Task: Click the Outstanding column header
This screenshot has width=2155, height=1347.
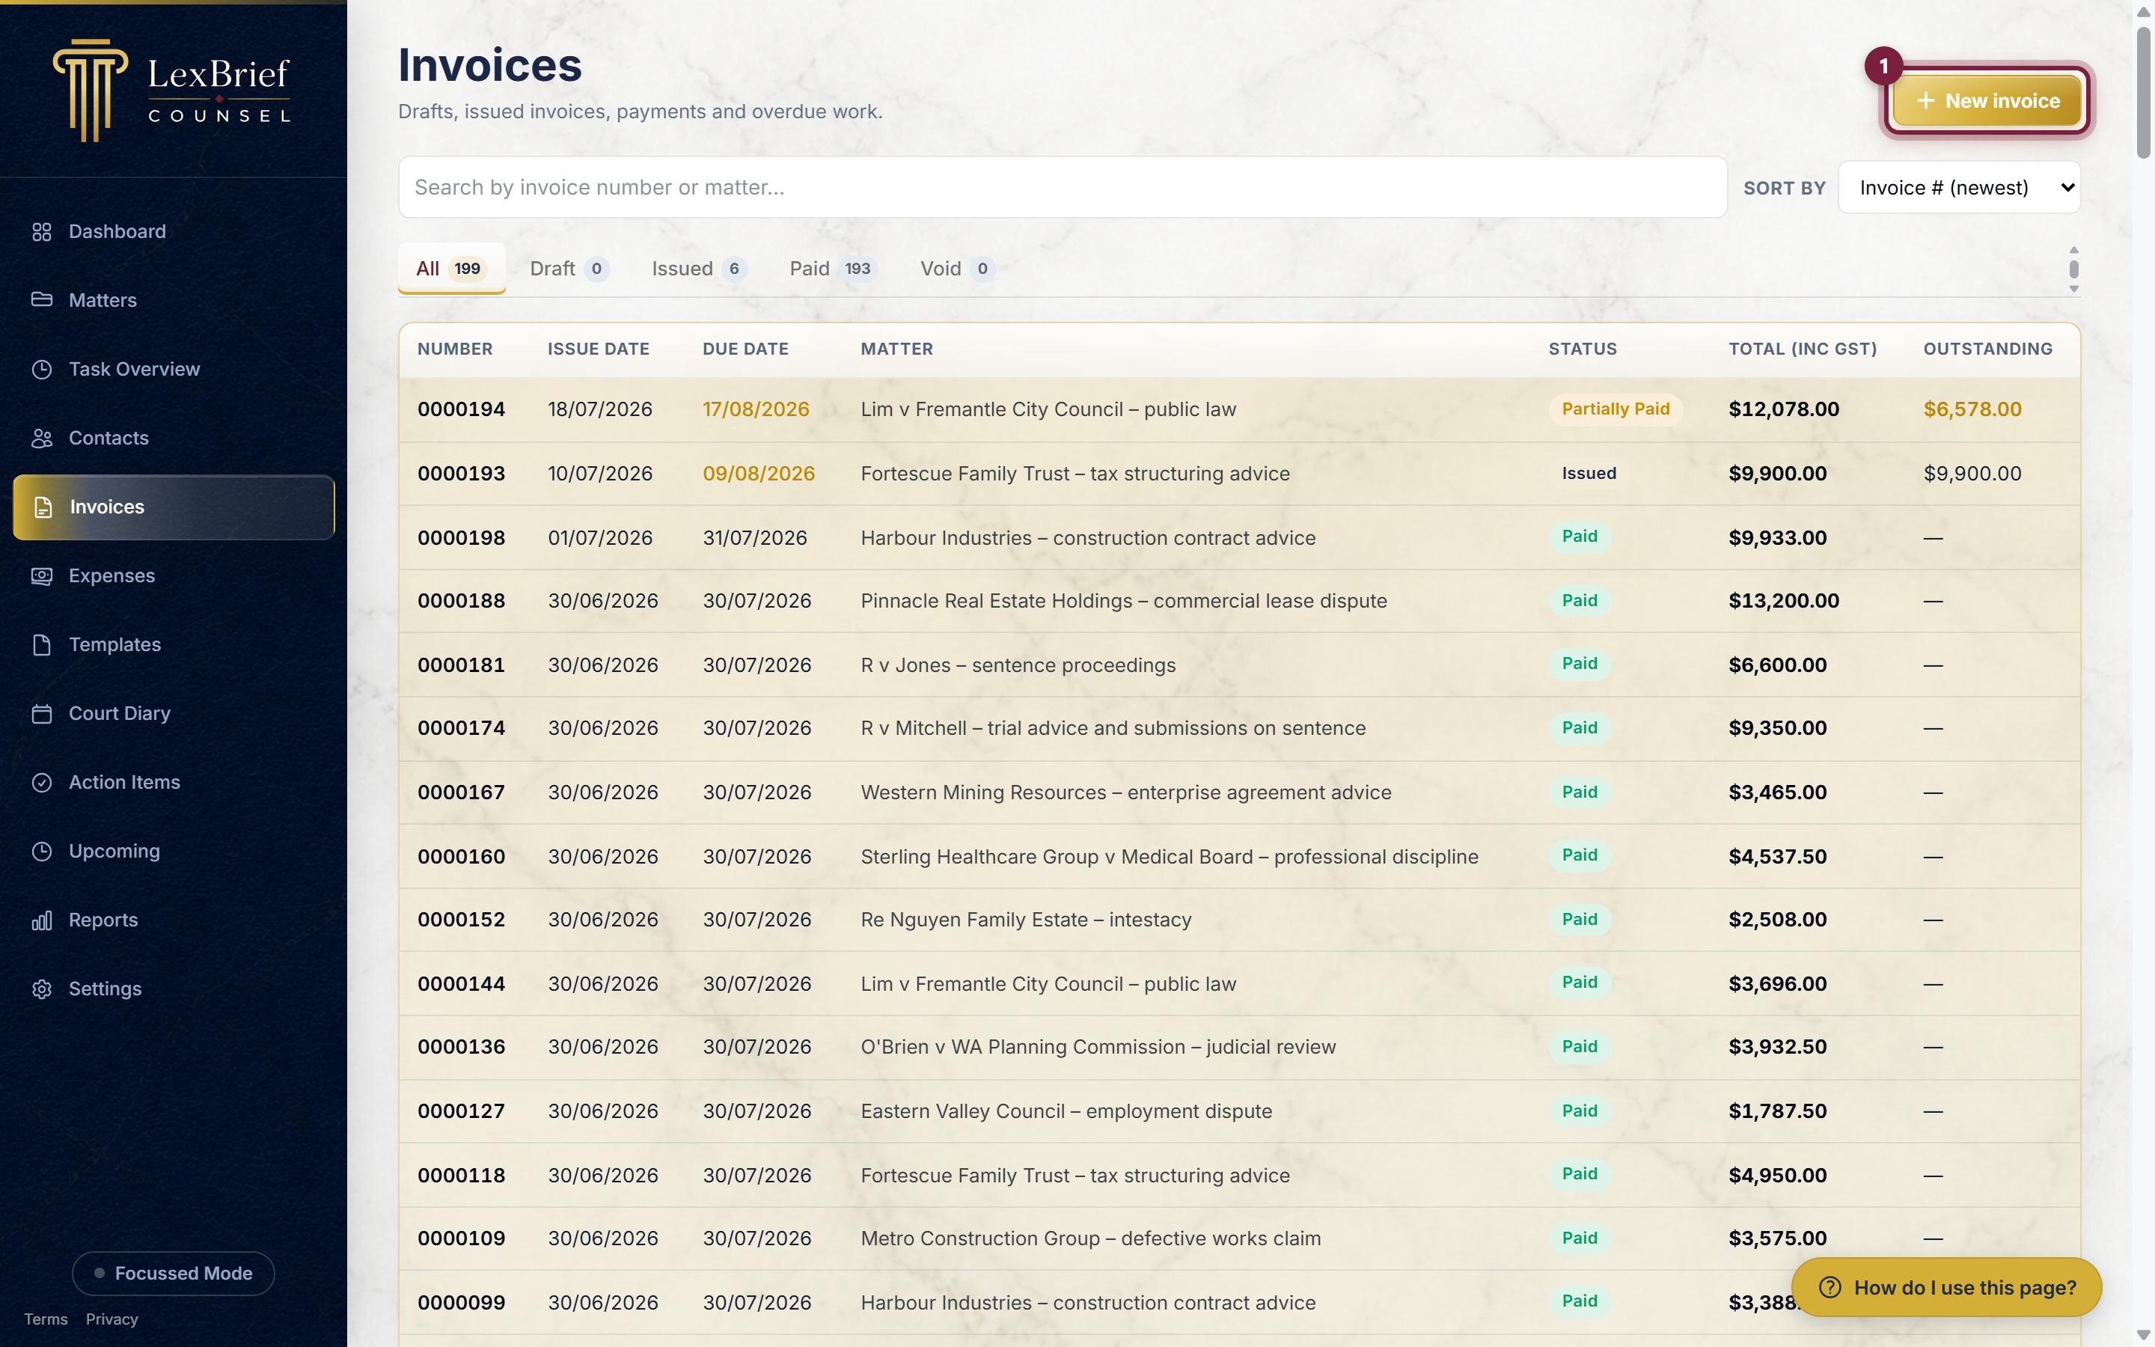Action: [x=1987, y=349]
